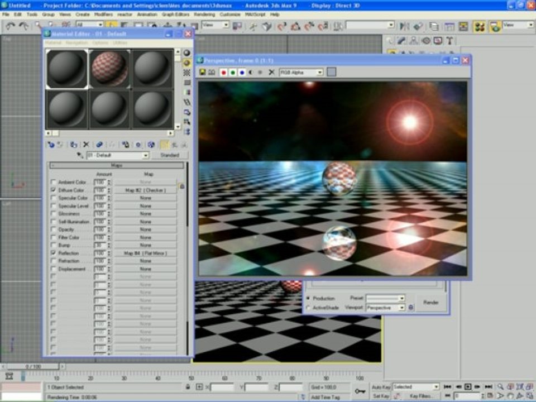The height and width of the screenshot is (402, 536).
Task: Click the Select Object arrow tool
Action: (111, 25)
